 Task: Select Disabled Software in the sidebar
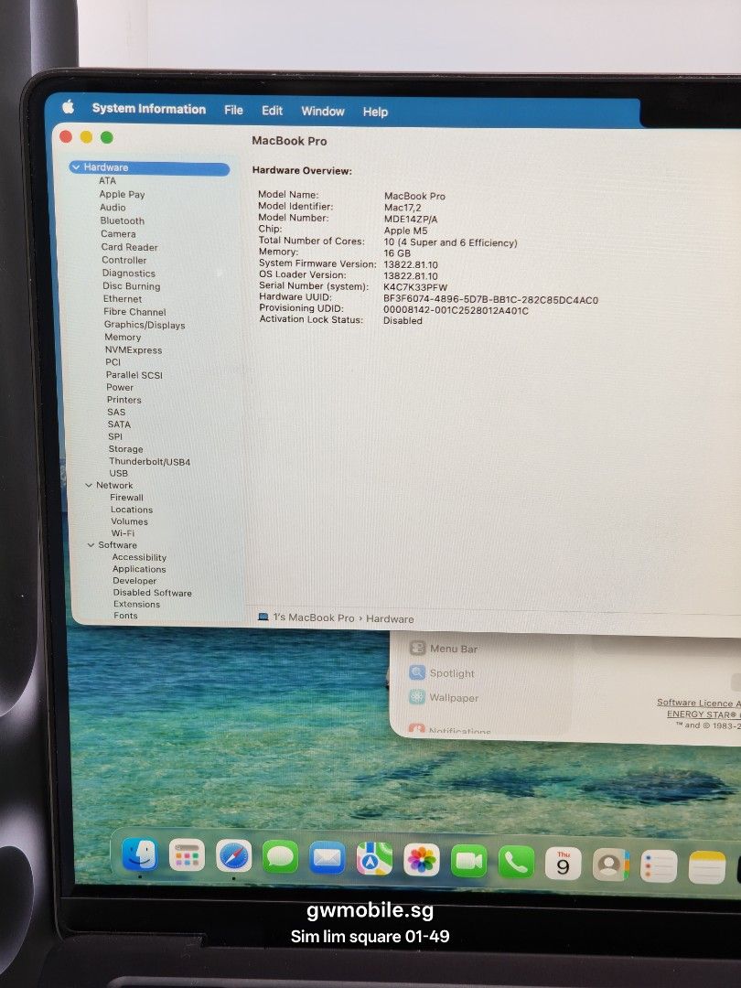tap(153, 593)
